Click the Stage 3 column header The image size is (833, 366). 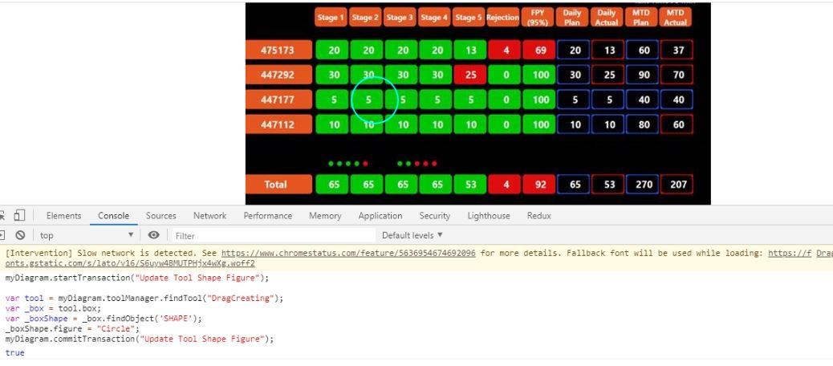400,18
